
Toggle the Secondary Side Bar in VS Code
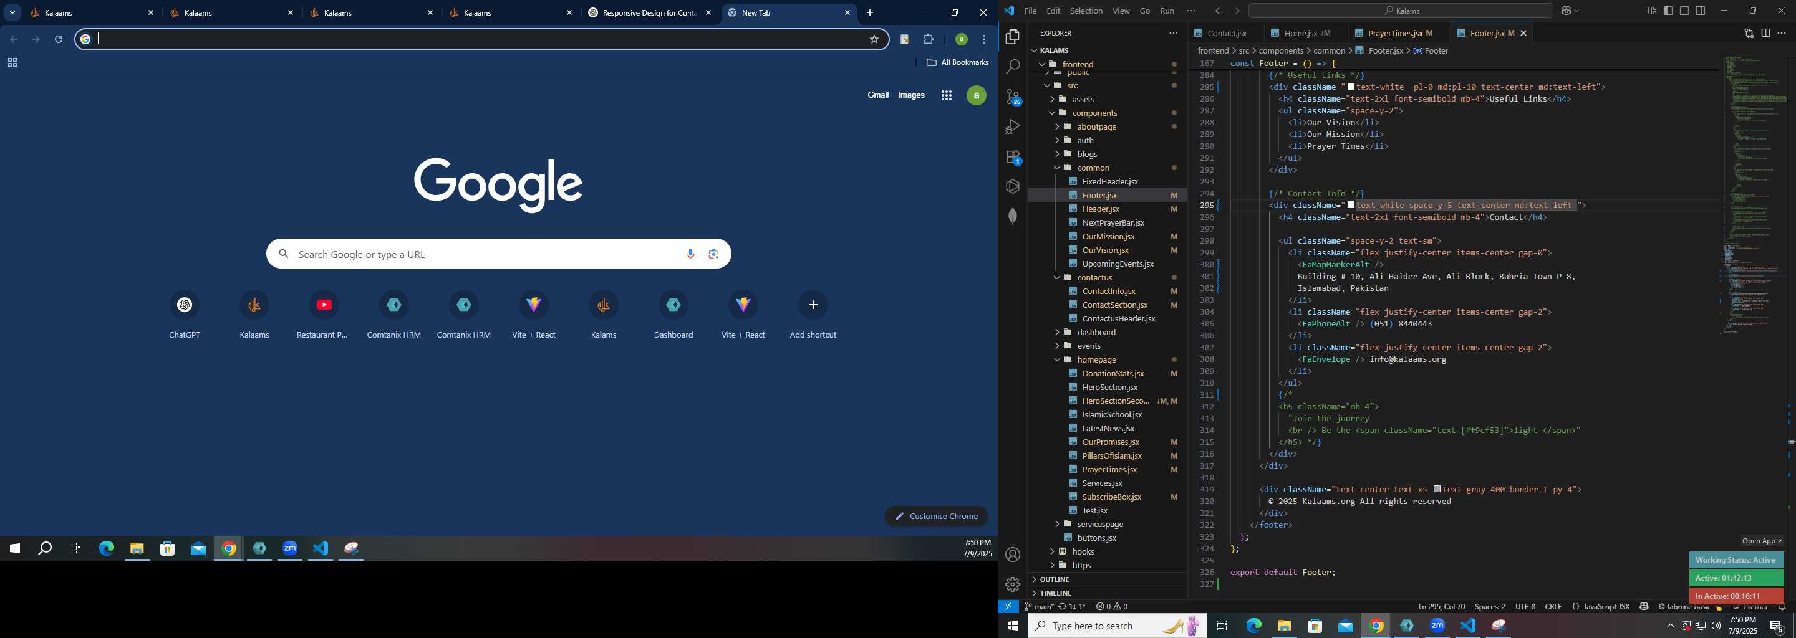click(x=1701, y=11)
